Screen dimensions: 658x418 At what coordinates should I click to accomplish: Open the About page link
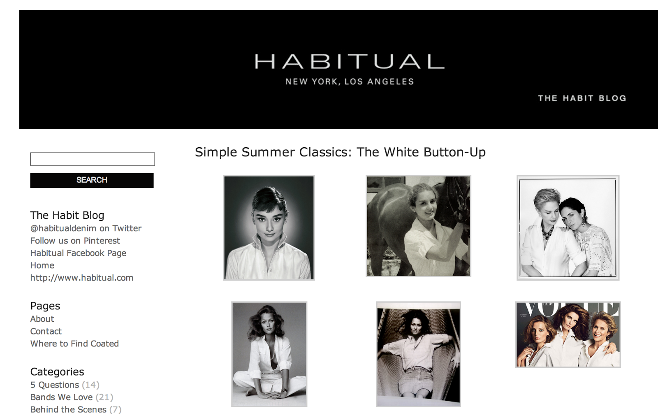tap(42, 319)
